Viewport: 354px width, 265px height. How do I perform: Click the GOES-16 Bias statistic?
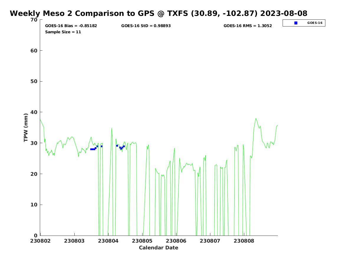(71, 26)
